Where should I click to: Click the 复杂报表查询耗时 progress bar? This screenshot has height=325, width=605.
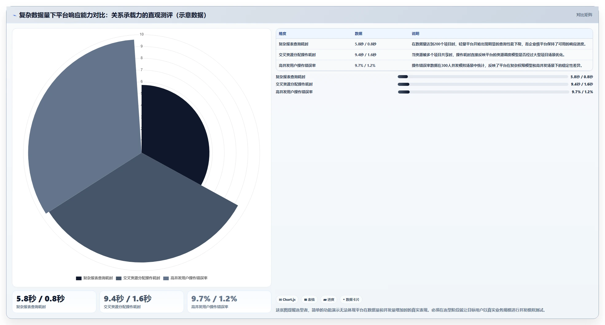[x=483, y=77]
